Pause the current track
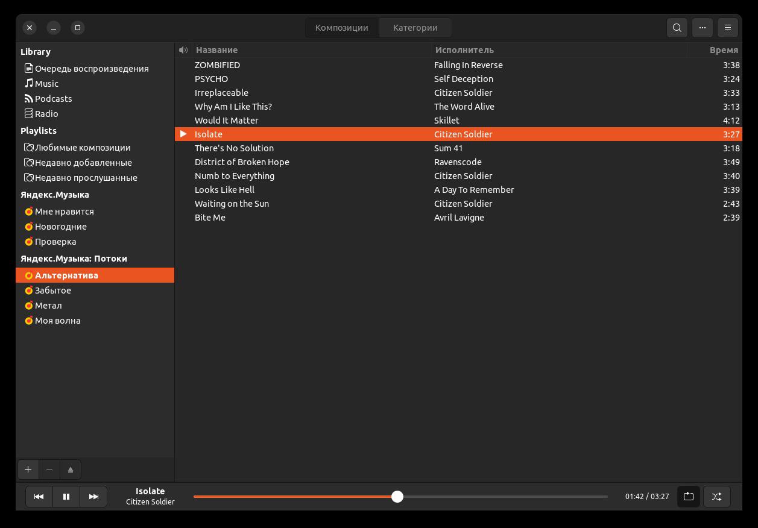This screenshot has height=528, width=758. [x=66, y=497]
